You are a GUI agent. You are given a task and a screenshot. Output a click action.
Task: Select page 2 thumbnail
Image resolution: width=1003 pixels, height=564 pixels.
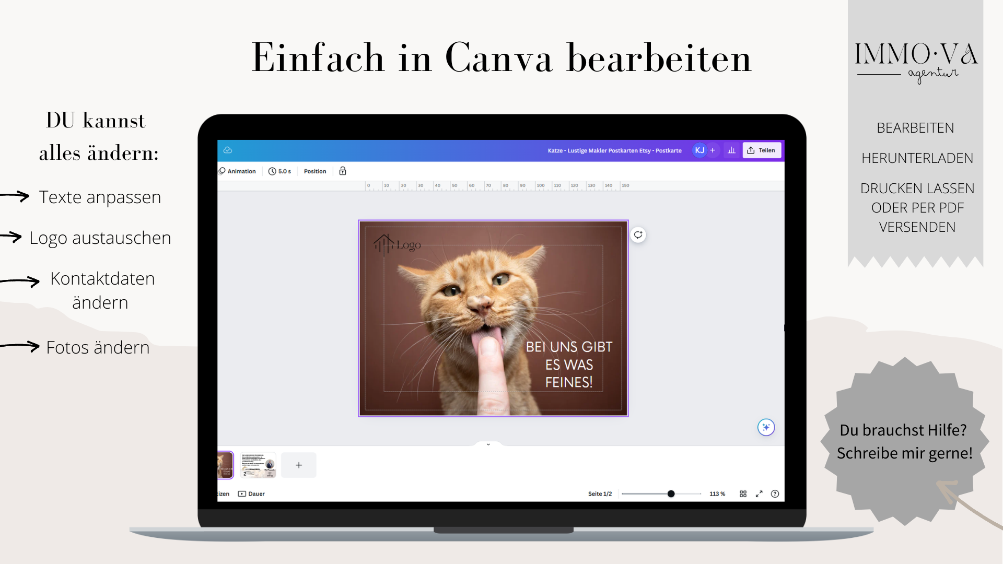pos(258,465)
